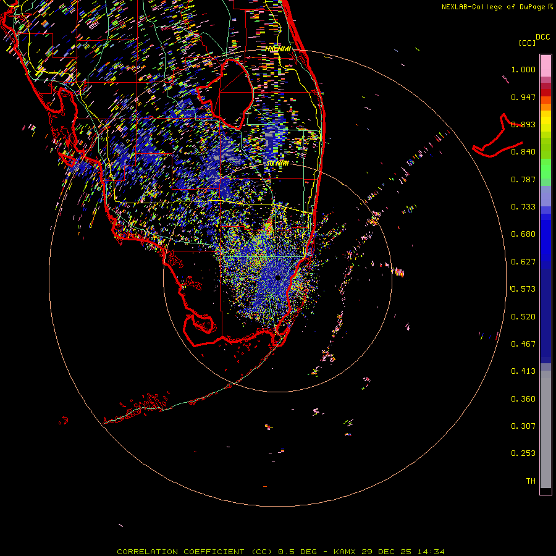556x556 pixels.
Task: Click the TH threshold label
Action: click(531, 481)
